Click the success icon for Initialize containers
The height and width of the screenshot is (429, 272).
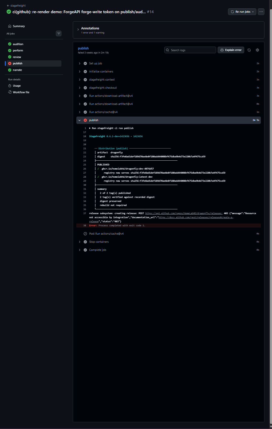[x=85, y=71]
